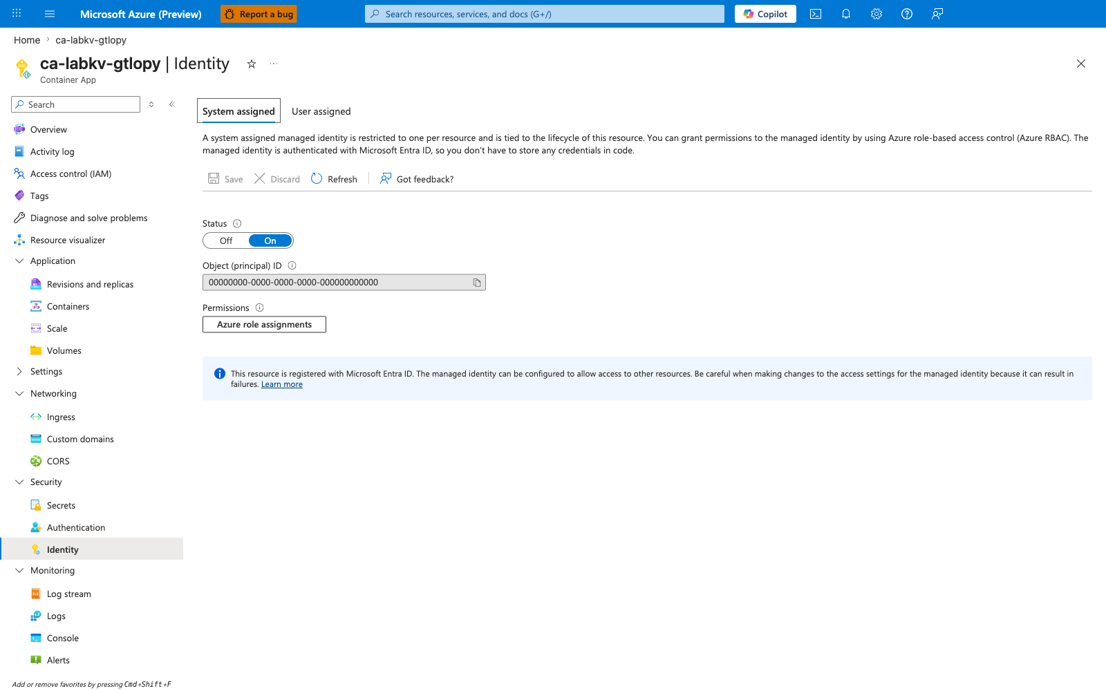This screenshot has height=691, width=1106.
Task: Collapse the Networking section
Action: [19, 393]
